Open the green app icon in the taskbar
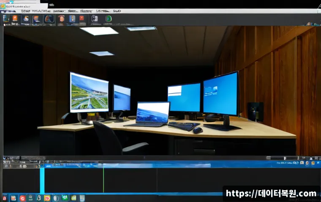This screenshot has height=202, width=321. point(65,198)
